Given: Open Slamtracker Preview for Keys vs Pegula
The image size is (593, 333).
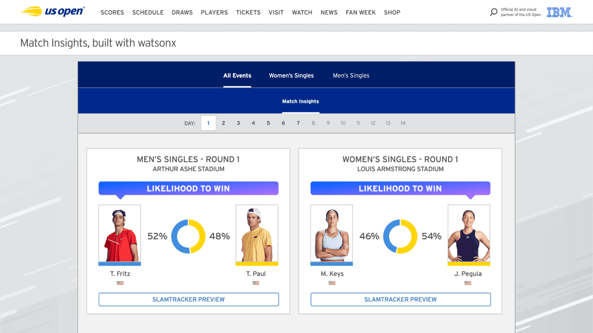Looking at the screenshot, I should pyautogui.click(x=400, y=299).
